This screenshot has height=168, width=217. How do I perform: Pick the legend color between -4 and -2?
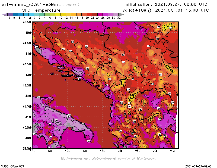(26, 14)
